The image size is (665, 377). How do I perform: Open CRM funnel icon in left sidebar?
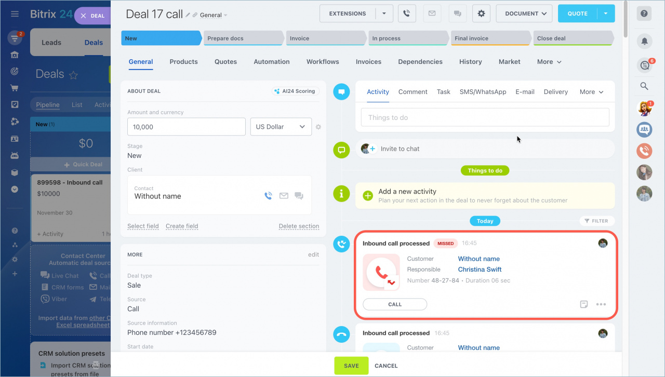click(x=15, y=37)
